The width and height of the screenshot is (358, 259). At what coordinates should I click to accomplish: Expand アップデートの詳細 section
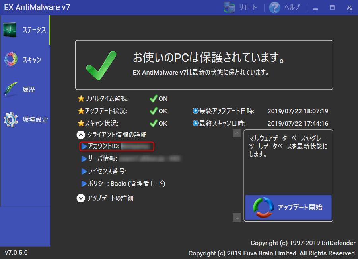[81, 198]
